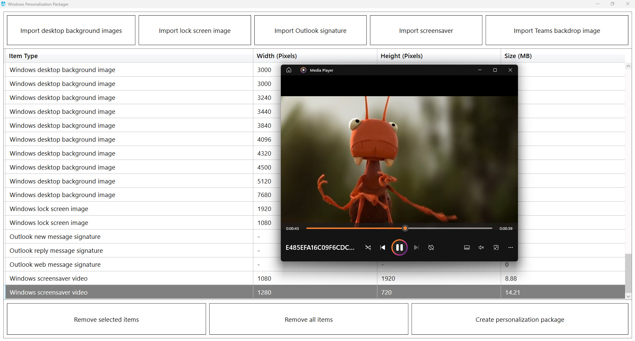
Task: Close the Personalization Packager window
Action: [627, 4]
